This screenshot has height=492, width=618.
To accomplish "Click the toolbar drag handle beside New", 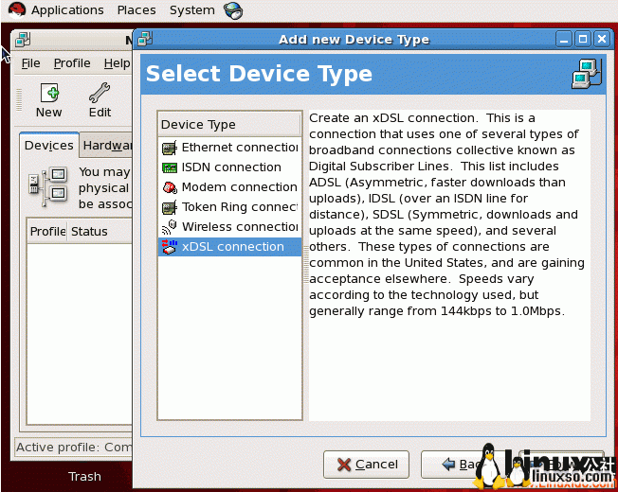I will click(19, 100).
